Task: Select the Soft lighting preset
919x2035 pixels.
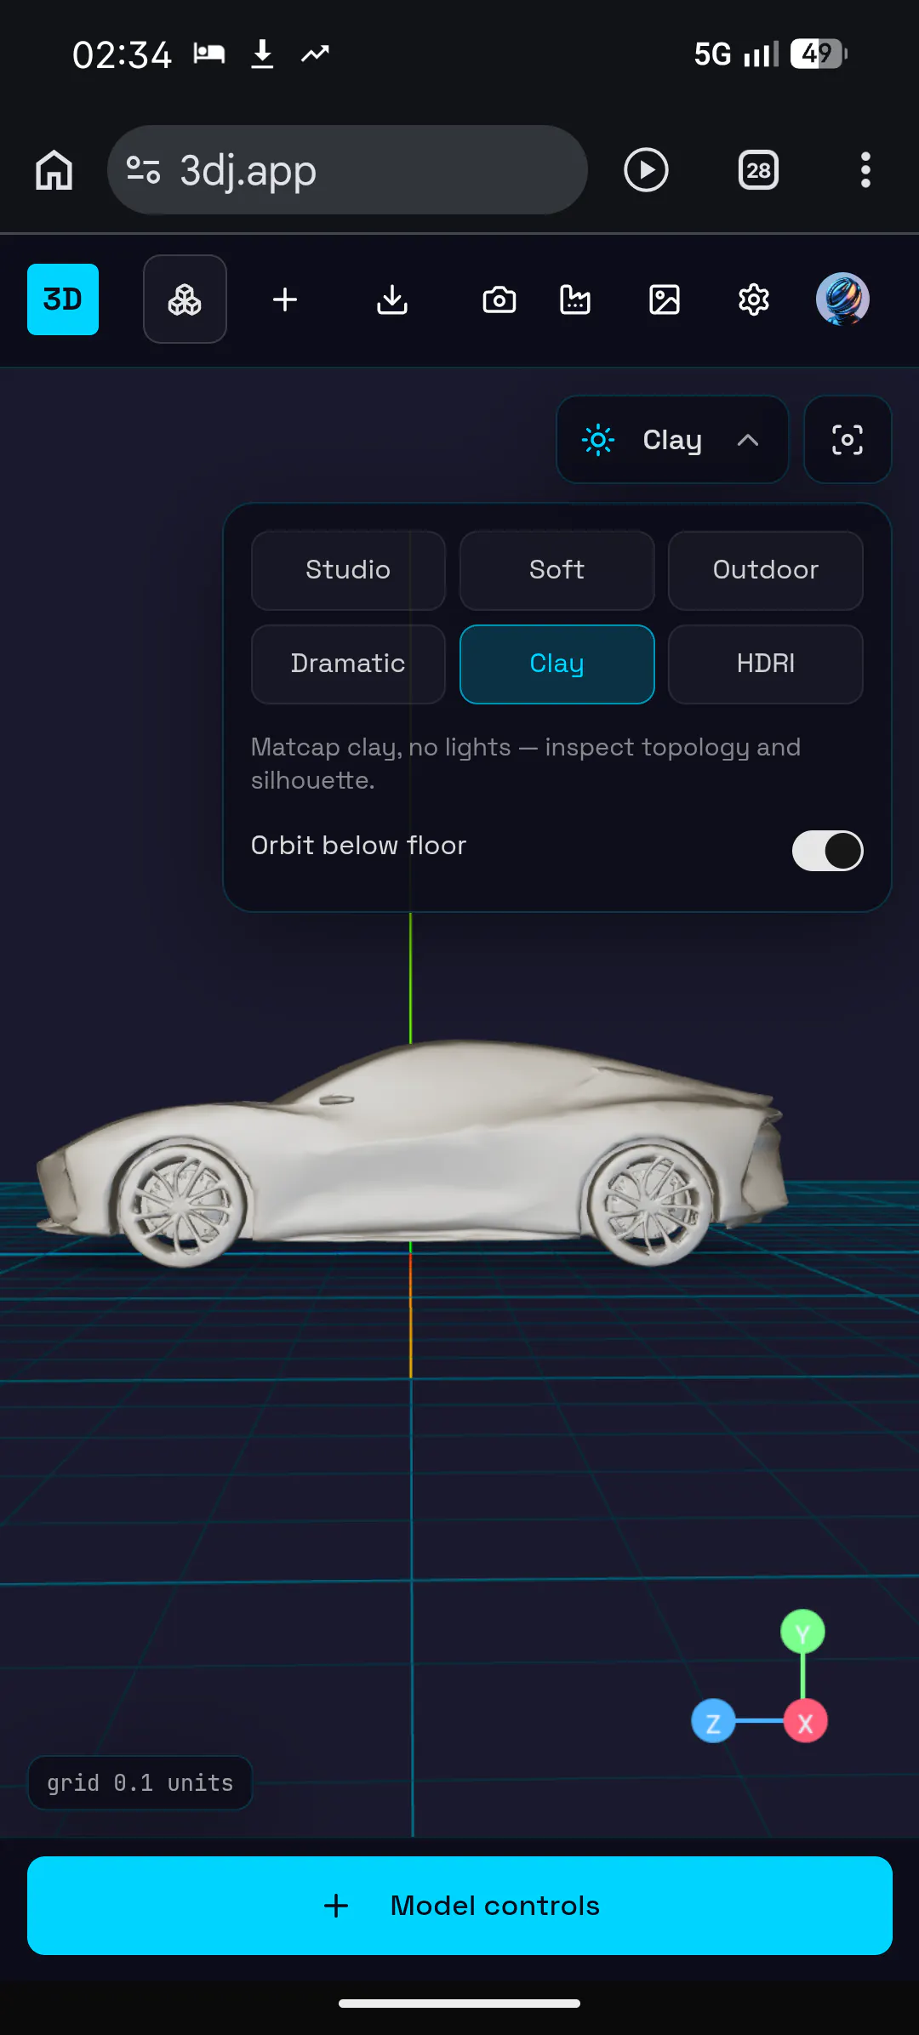Action: click(x=557, y=570)
